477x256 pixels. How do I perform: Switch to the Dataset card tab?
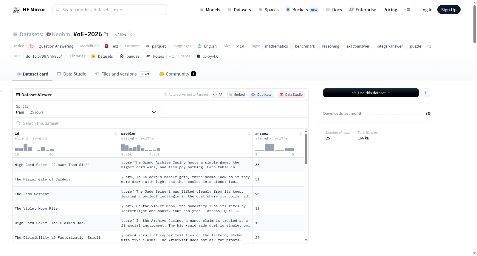click(x=32, y=74)
